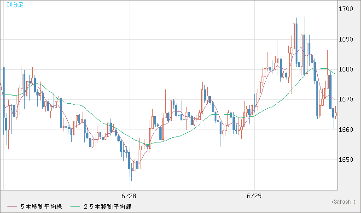The width and height of the screenshot is (361, 213).
Task: Click the 1670 price axis label
Action: pos(346,100)
